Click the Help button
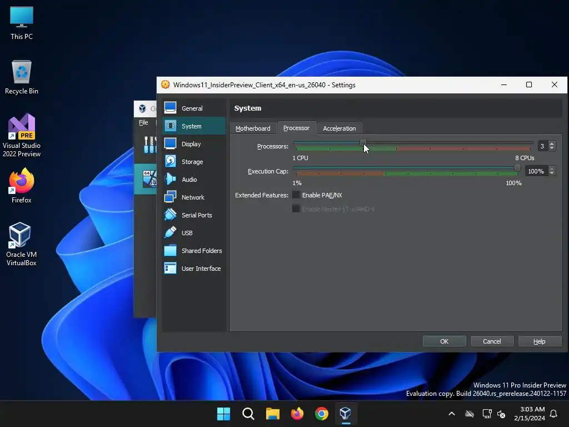 (x=539, y=341)
